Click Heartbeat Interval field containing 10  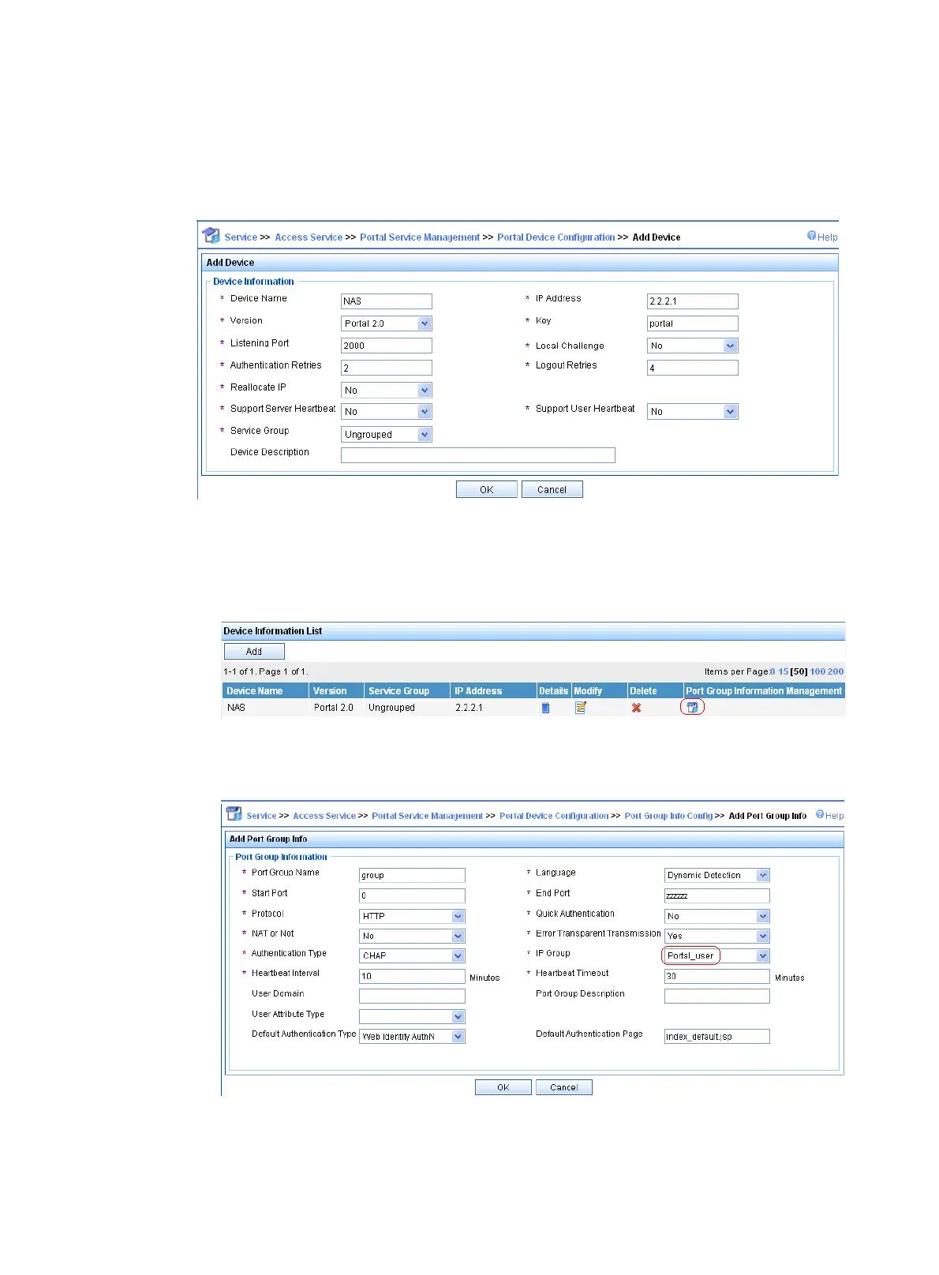pos(412,976)
